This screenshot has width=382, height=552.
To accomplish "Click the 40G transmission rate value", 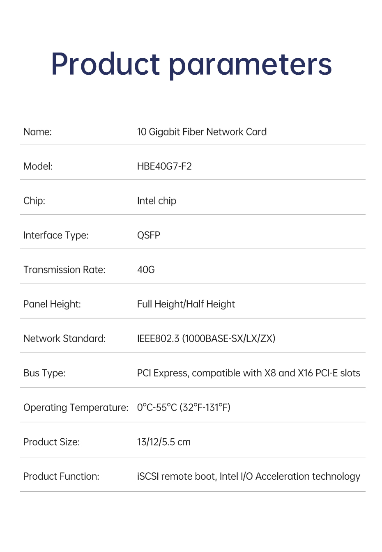I will click(x=146, y=270).
